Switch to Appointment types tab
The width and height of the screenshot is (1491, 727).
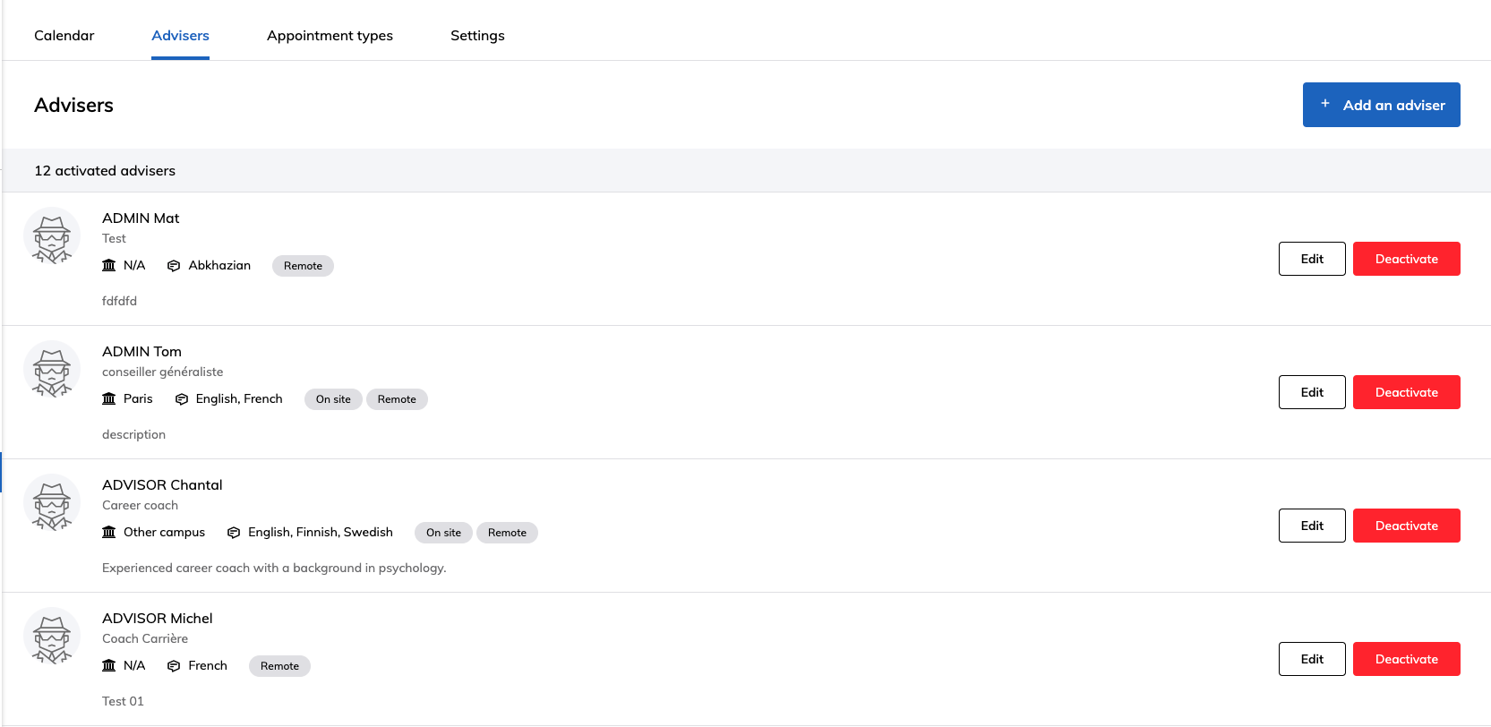point(330,36)
